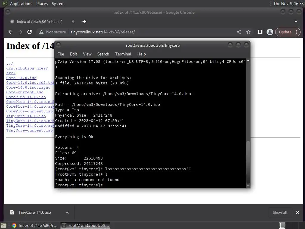Open terminal Search menu
This screenshot has height=229, width=305.
[x=103, y=54]
